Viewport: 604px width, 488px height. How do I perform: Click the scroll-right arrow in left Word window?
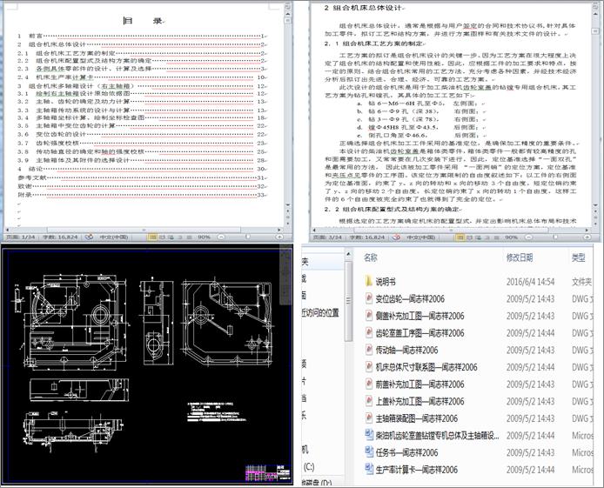[279, 231]
